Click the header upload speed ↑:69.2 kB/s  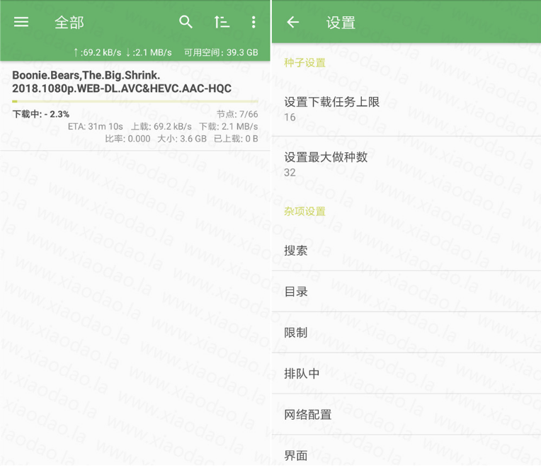pyautogui.click(x=97, y=52)
